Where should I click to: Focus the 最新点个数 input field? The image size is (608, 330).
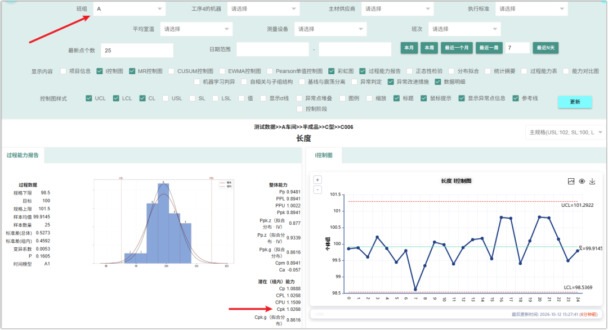pyautogui.click(x=137, y=51)
